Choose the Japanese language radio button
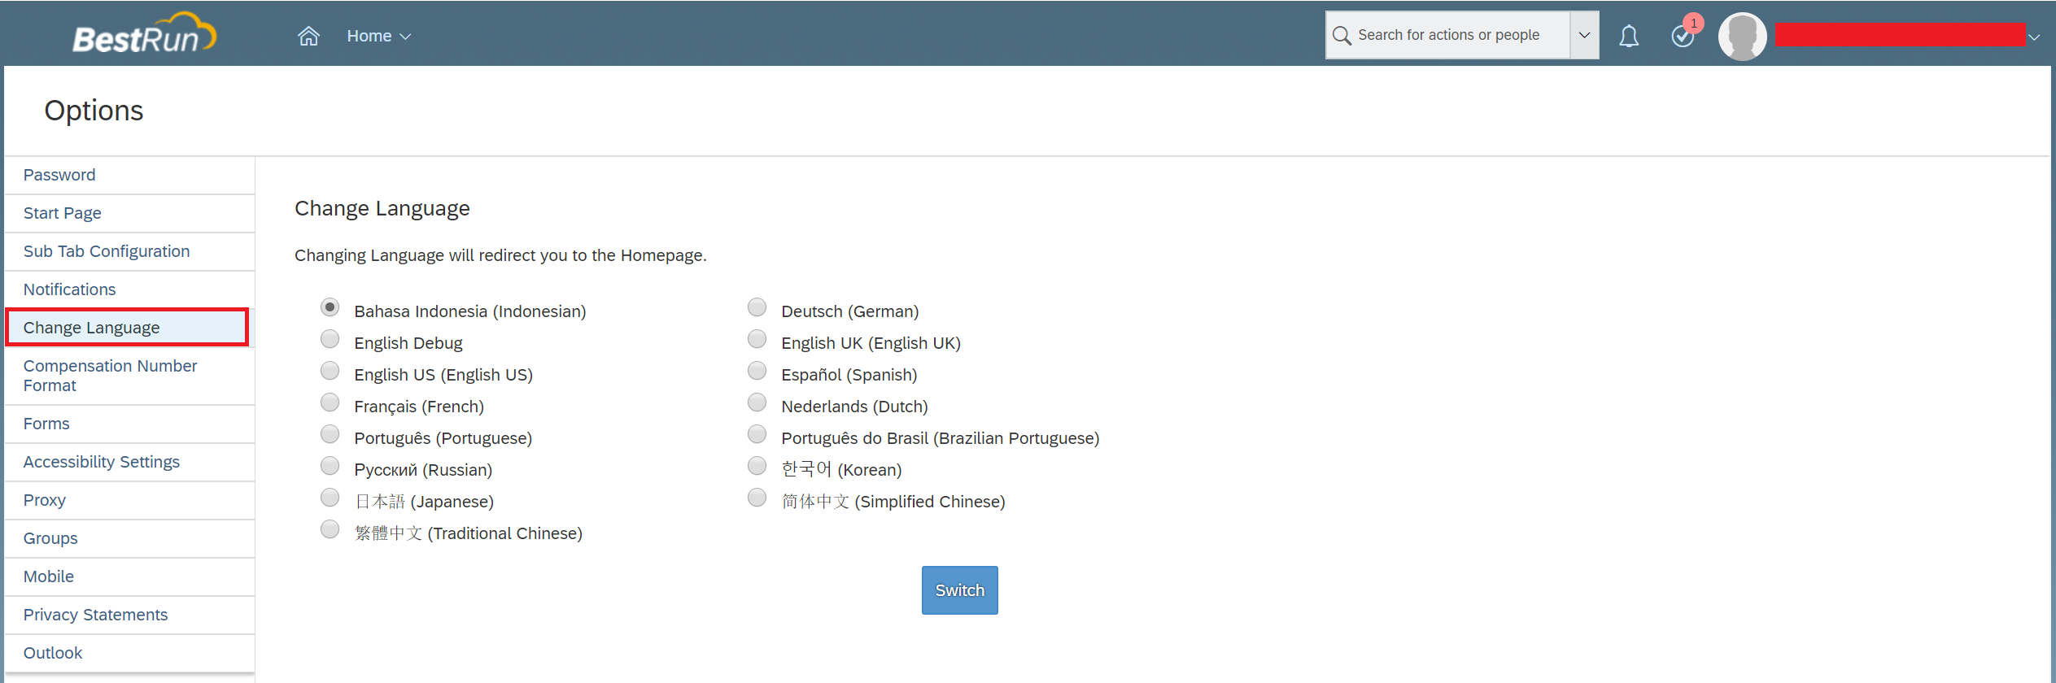 click(330, 498)
